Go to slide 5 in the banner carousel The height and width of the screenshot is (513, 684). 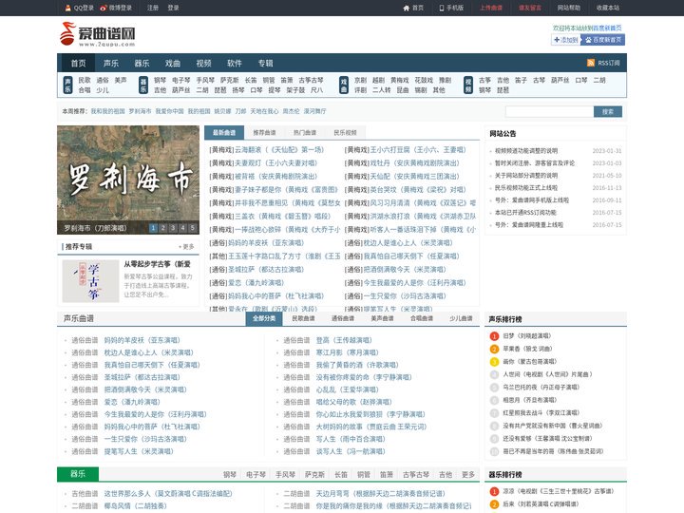coord(192,228)
